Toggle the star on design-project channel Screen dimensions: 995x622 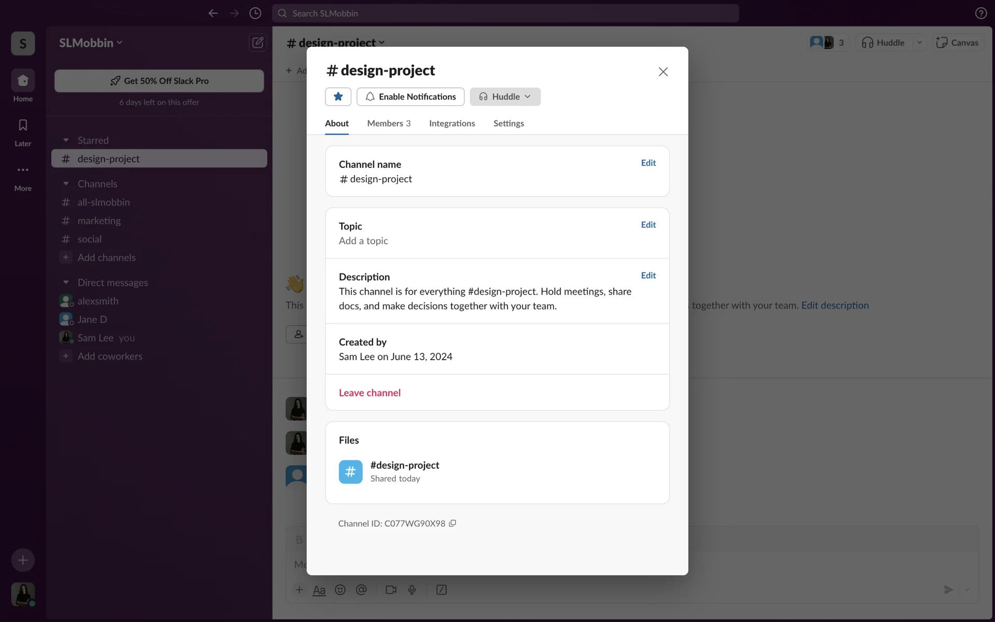(x=338, y=96)
